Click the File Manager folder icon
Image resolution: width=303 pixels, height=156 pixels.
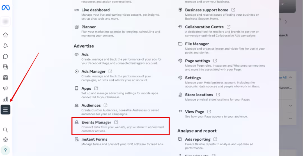pos(180,44)
